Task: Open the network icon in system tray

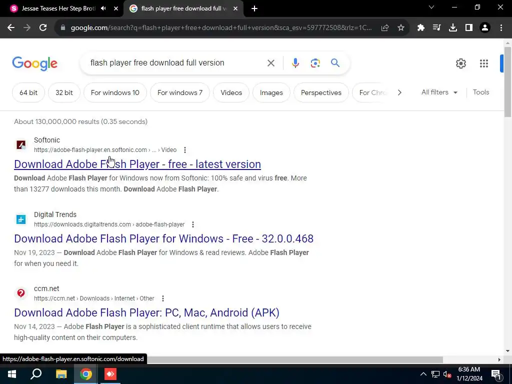Action: pos(435,374)
